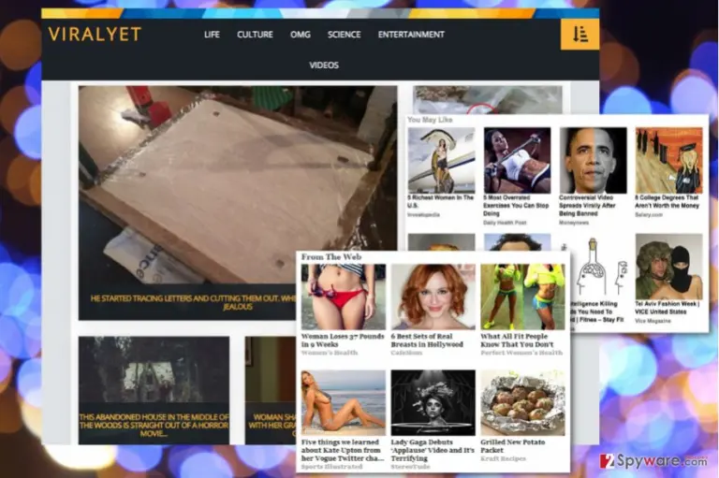Open the Videos menu section
The height and width of the screenshot is (478, 719).
[324, 65]
